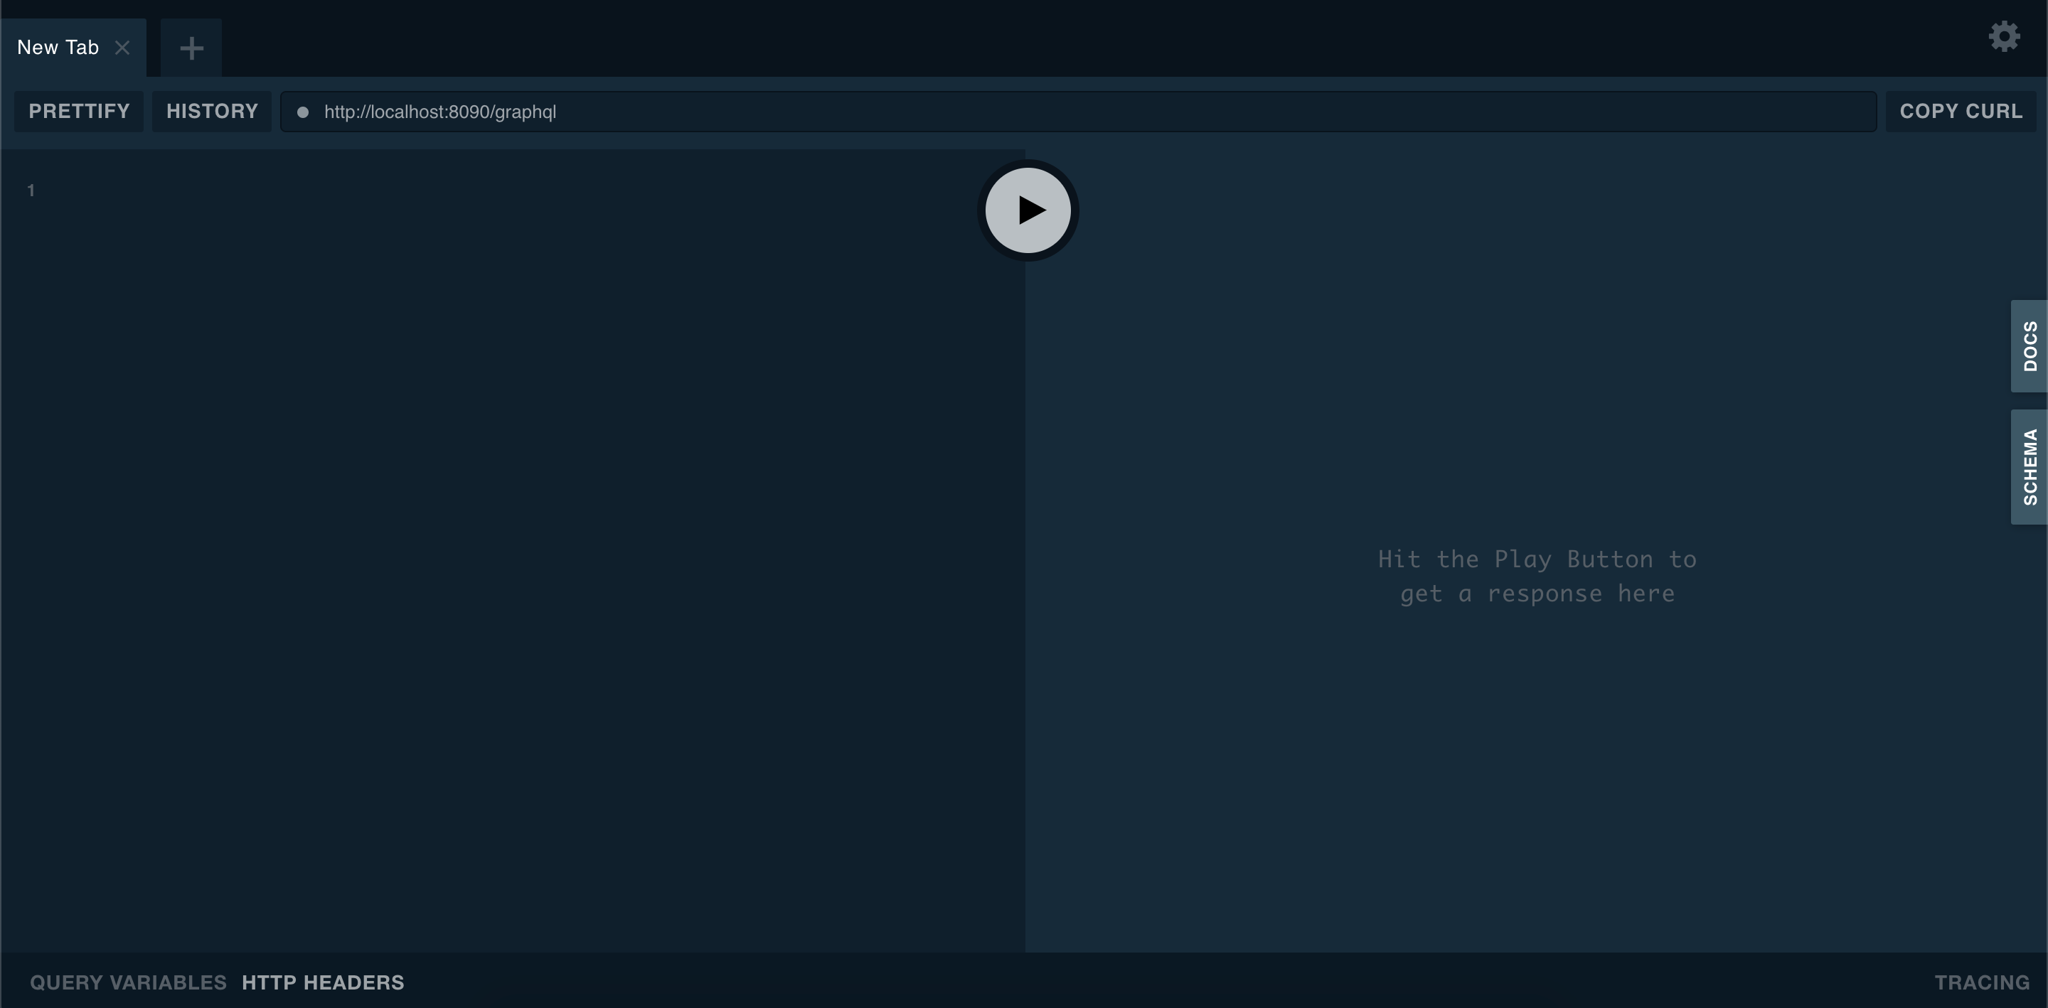This screenshot has width=2048, height=1008.
Task: Switch to the HTTP Headers tab
Action: click(x=323, y=982)
